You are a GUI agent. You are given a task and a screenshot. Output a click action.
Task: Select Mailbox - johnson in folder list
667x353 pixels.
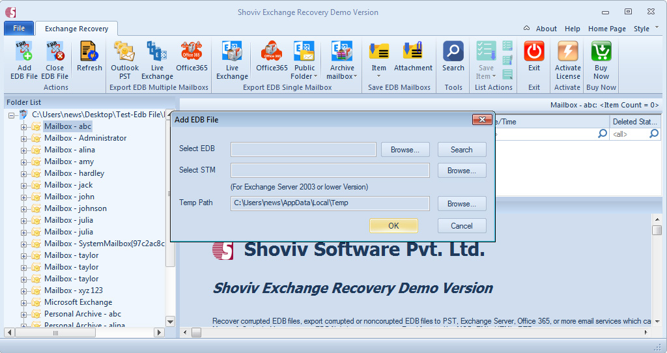75,208
